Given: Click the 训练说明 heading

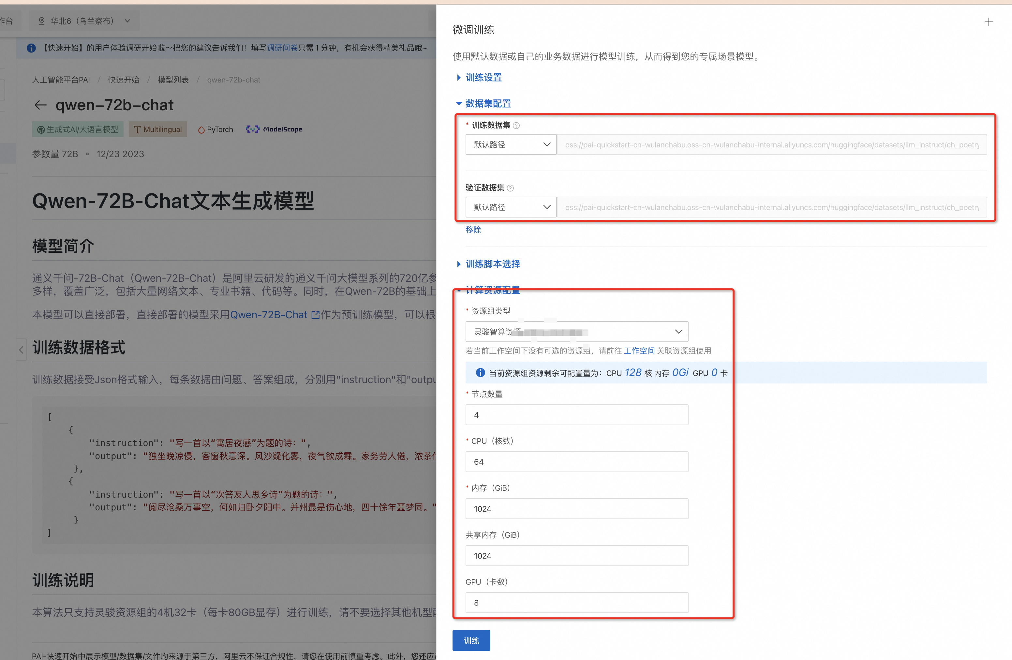Looking at the screenshot, I should 63,580.
